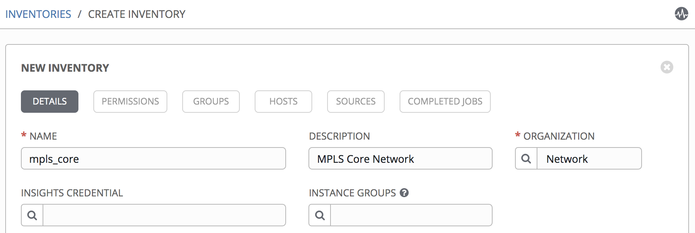Open Instance Groups lookup search icon

[x=320, y=215]
